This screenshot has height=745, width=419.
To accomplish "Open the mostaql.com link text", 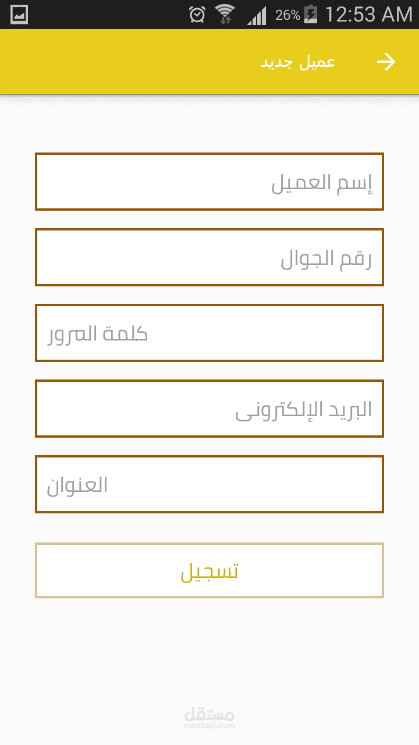I will (x=209, y=726).
